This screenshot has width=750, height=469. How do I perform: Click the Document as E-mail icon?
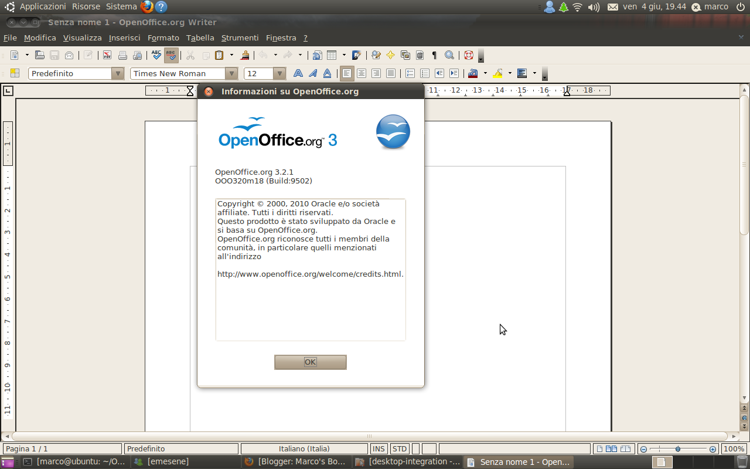coord(69,55)
